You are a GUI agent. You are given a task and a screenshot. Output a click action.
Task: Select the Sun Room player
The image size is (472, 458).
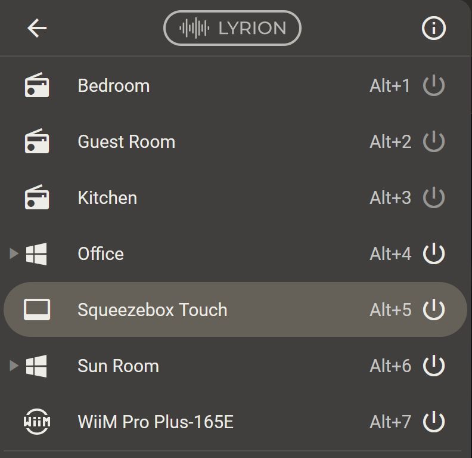[118, 366]
